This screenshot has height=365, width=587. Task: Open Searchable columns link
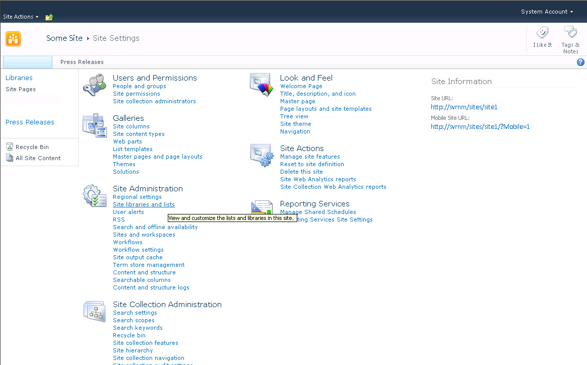coord(142,280)
